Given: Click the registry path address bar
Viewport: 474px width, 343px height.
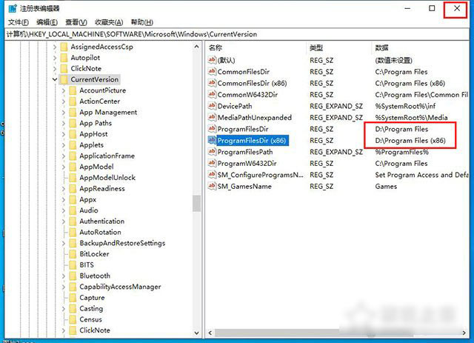Looking at the screenshot, I should (x=237, y=34).
